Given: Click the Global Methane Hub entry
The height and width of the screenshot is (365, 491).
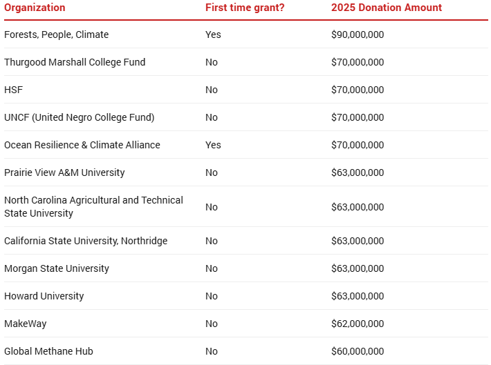Looking at the screenshot, I should click(x=48, y=351).
